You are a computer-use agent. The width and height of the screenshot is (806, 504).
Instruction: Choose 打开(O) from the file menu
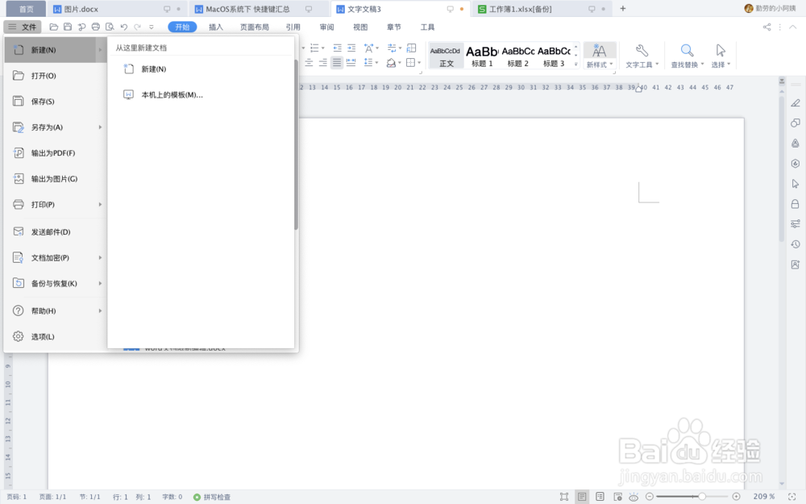click(55, 76)
